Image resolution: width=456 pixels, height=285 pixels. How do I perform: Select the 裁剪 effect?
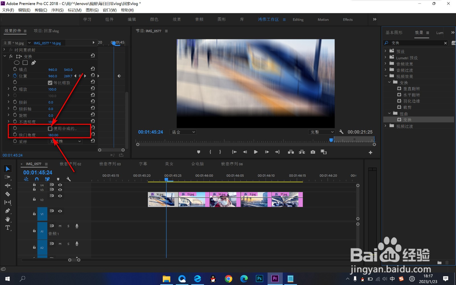coord(407,107)
